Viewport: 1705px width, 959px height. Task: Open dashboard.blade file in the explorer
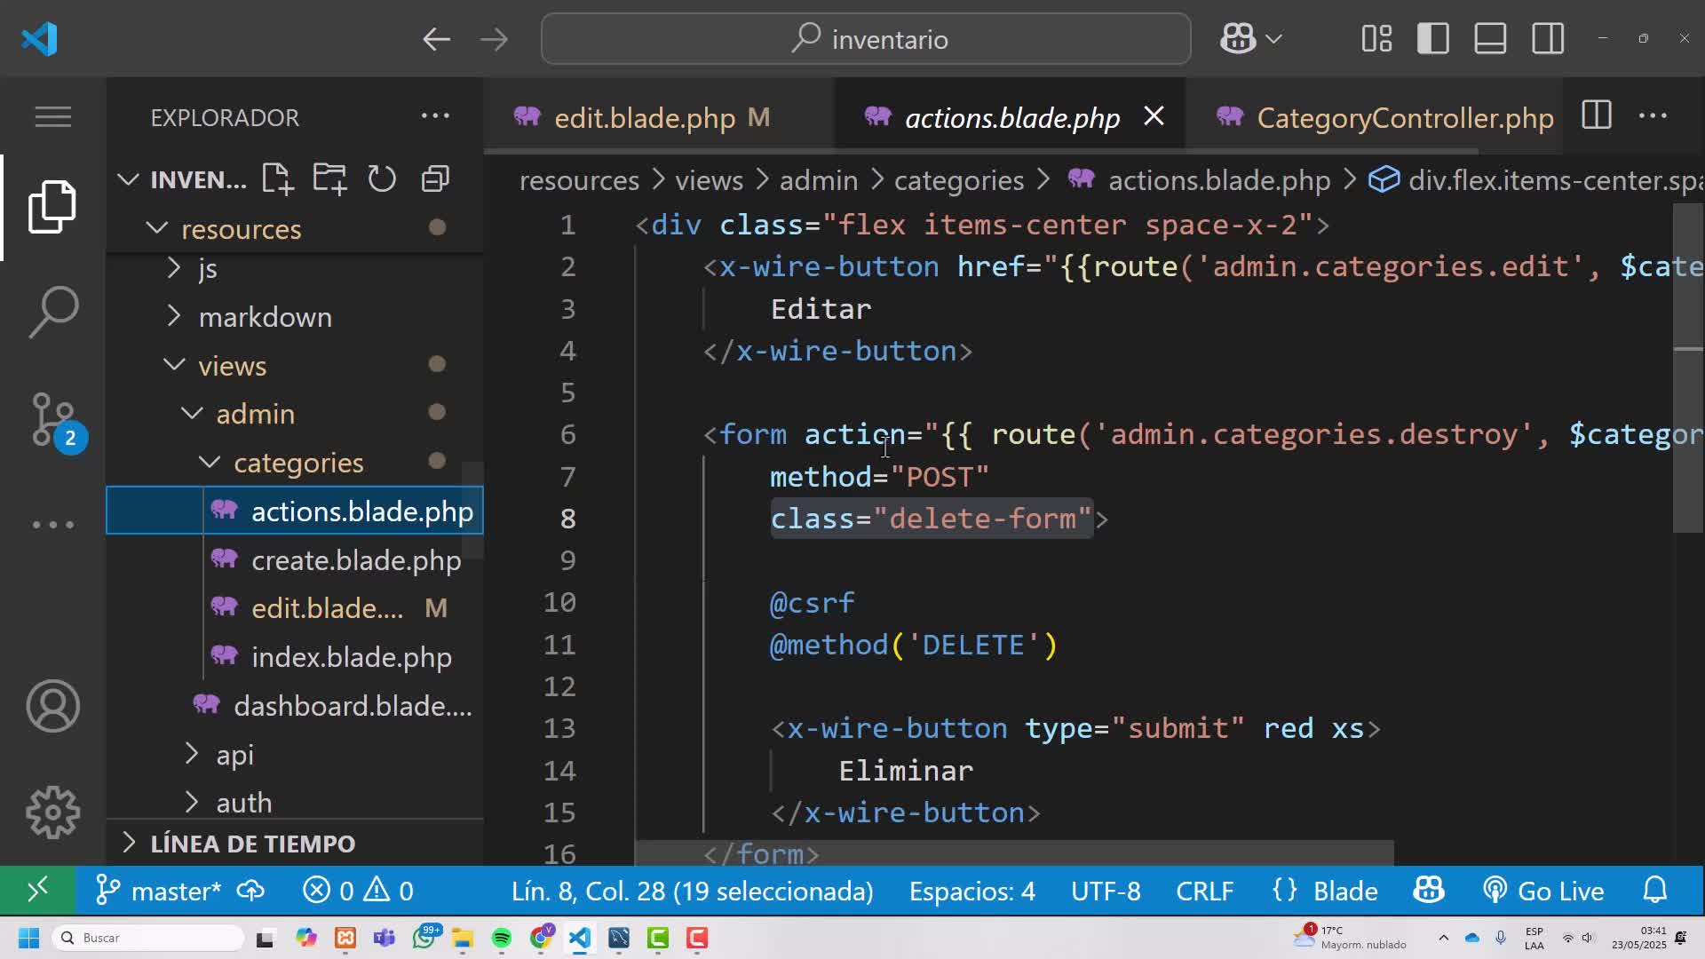pyautogui.click(x=295, y=706)
